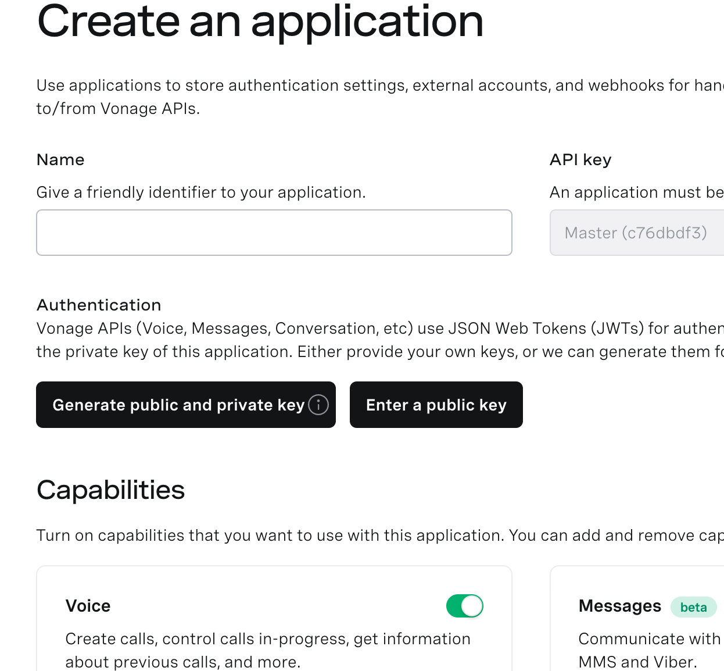Open the Master (c76dbdf3) API key dropdown
The height and width of the screenshot is (671, 724).
(x=637, y=233)
